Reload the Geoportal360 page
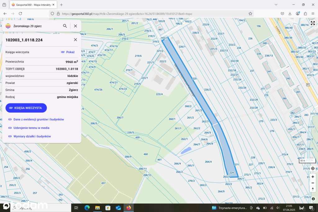Viewport: 318px width, 212px height. pyautogui.click(x=20, y=14)
